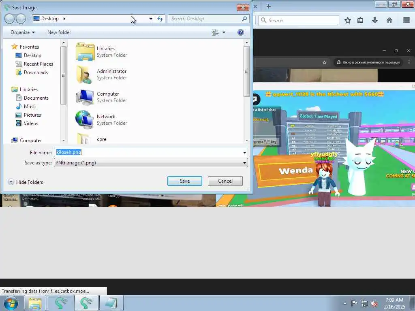The image size is (415, 311).
Task: Collapse folders with Hide Folders
Action: click(x=26, y=182)
